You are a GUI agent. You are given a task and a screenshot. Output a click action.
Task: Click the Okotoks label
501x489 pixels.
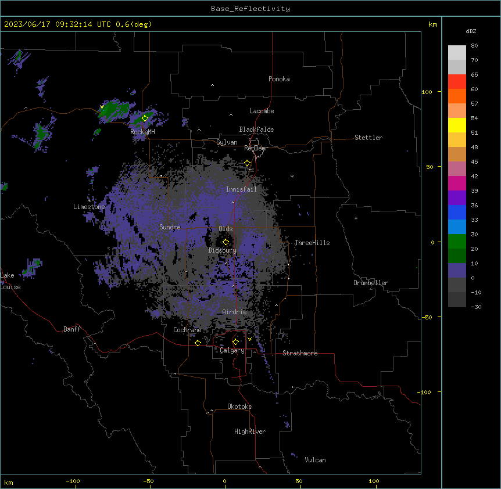239,407
